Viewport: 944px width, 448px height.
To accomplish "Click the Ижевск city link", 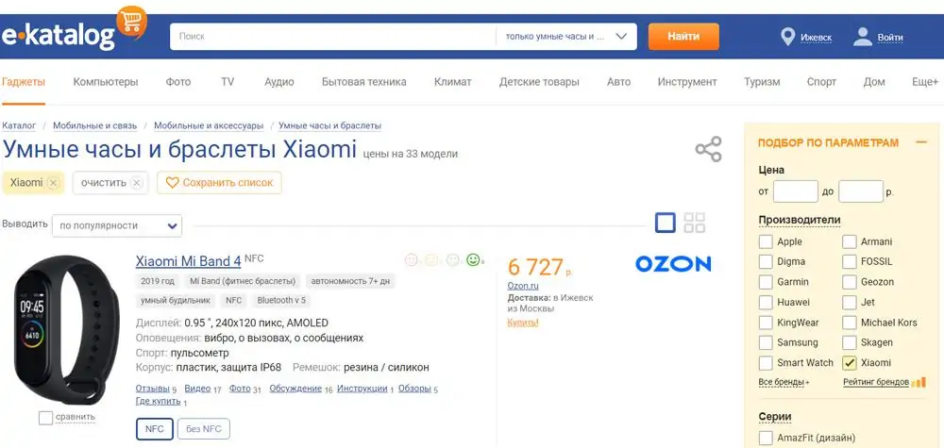I will [x=816, y=38].
